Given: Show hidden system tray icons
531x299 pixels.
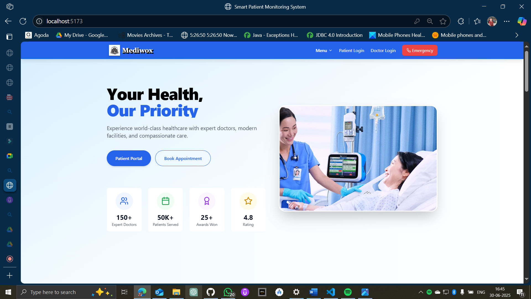Looking at the screenshot, I should [x=421, y=292].
